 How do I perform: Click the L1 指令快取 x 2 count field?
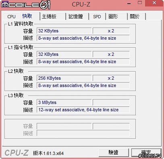[111, 54]
